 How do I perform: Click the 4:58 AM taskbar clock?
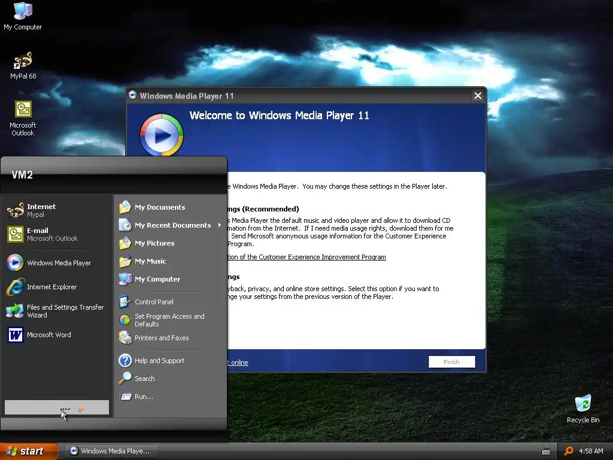591,451
